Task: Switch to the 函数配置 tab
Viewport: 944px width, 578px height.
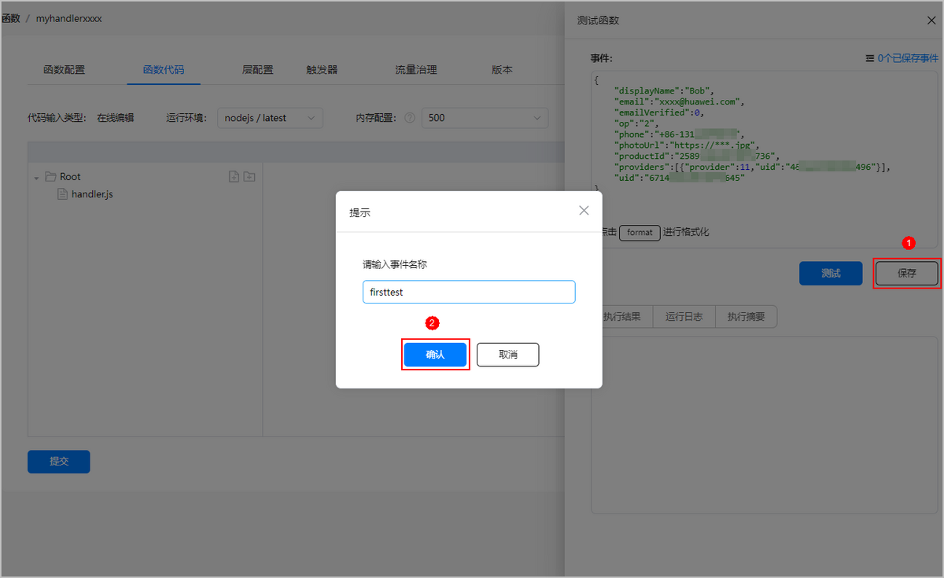Action: (x=65, y=69)
